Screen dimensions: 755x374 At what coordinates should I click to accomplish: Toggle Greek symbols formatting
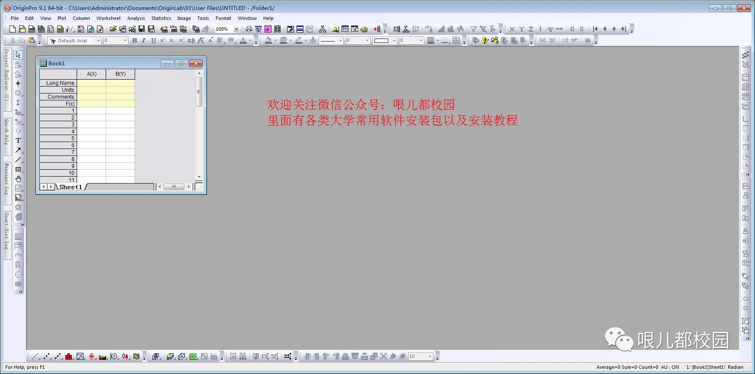click(191, 40)
